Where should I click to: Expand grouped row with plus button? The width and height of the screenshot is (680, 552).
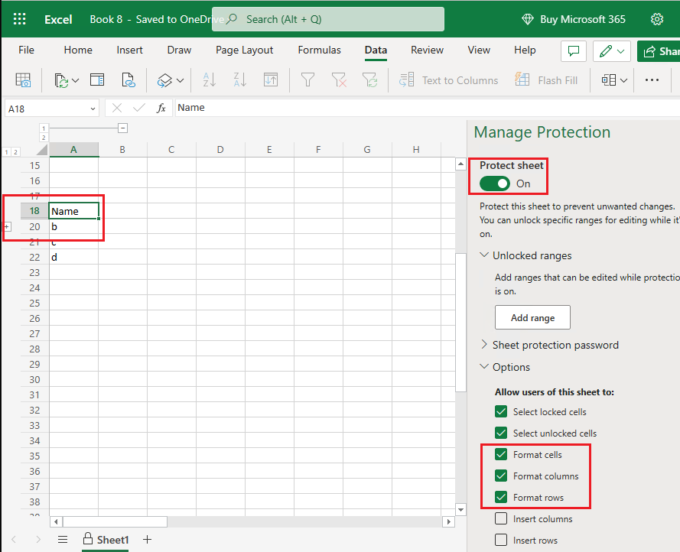tap(7, 226)
